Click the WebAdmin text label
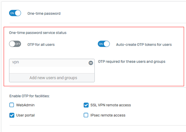 point(25,105)
